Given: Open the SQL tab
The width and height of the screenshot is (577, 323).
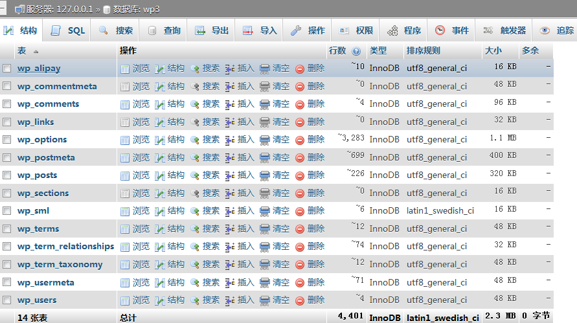Looking at the screenshot, I should click(x=69, y=30).
